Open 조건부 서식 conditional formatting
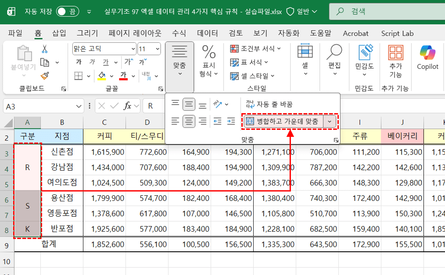This screenshot has width=445, height=275. click(256, 49)
